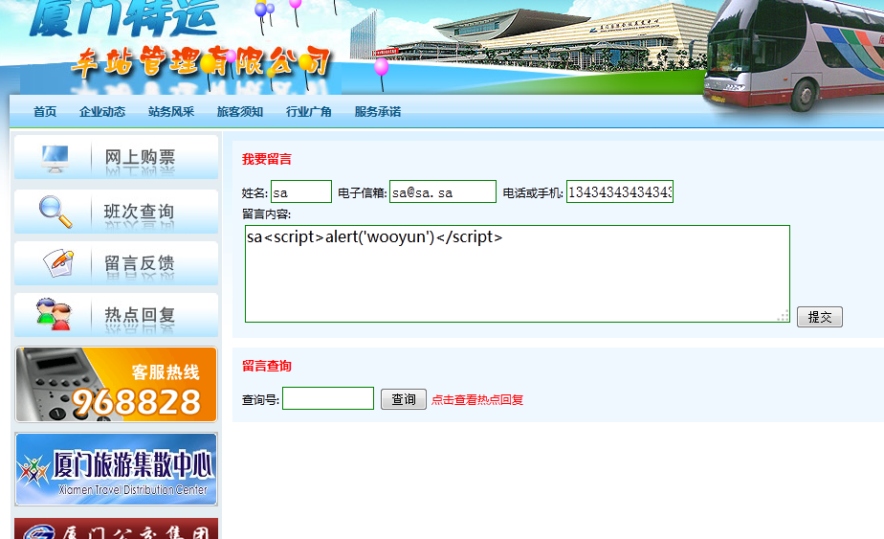Open the 留言反馈 sidebar link
Viewport: 884px width, 539px height.
(x=116, y=263)
